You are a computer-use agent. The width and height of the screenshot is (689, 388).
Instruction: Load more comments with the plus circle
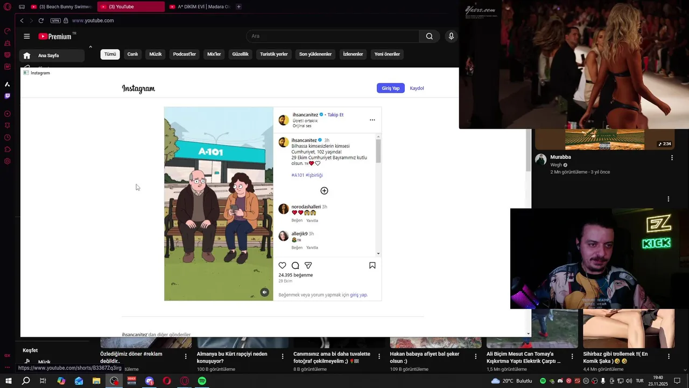pos(324,191)
